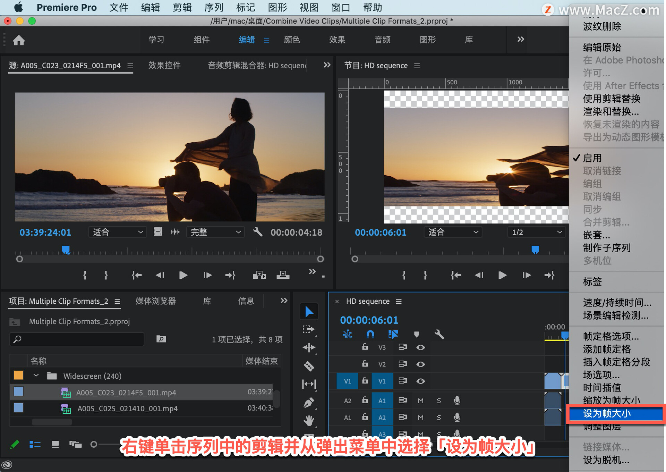
Task: Open the 媒体浏览器 panel tab
Action: point(156,301)
